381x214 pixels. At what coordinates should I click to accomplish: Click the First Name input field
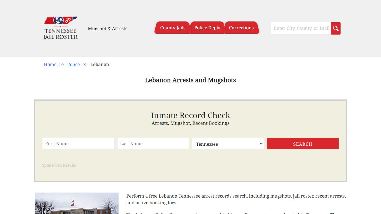tap(78, 144)
